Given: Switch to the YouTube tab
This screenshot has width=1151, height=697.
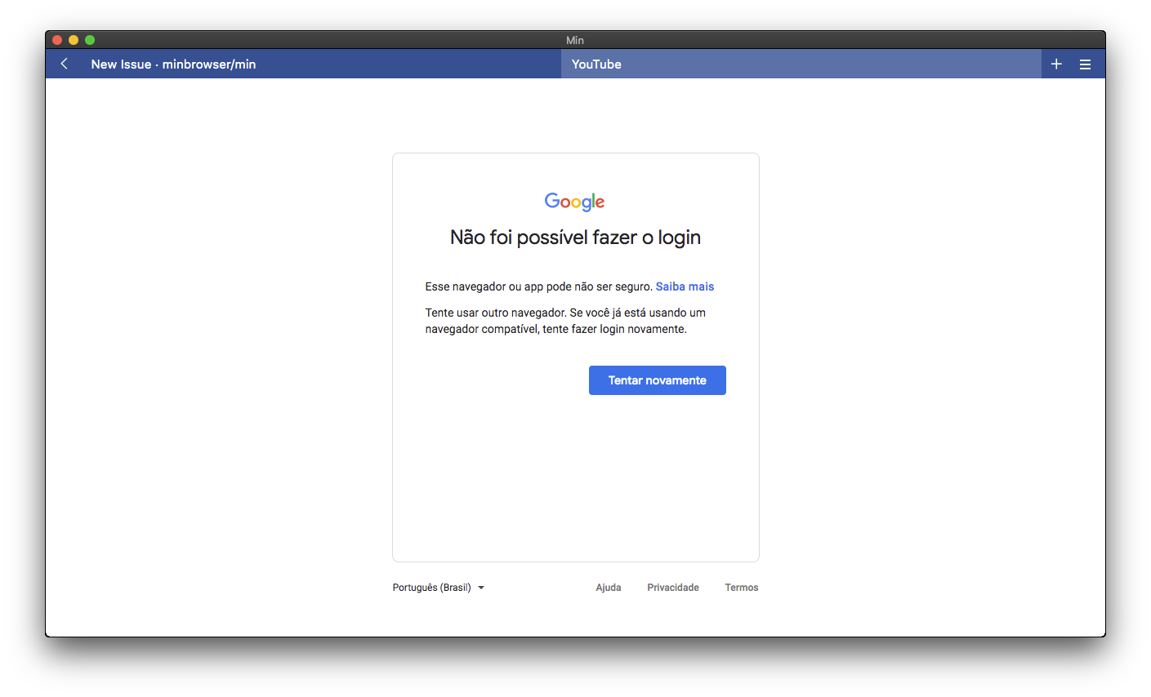Looking at the screenshot, I should 801,64.
